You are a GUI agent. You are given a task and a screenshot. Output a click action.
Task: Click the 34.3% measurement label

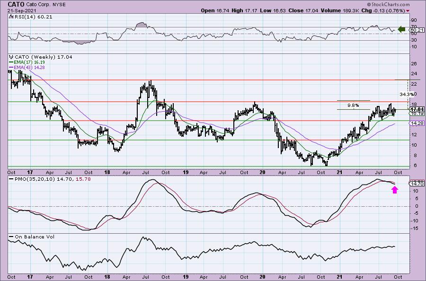(x=407, y=94)
